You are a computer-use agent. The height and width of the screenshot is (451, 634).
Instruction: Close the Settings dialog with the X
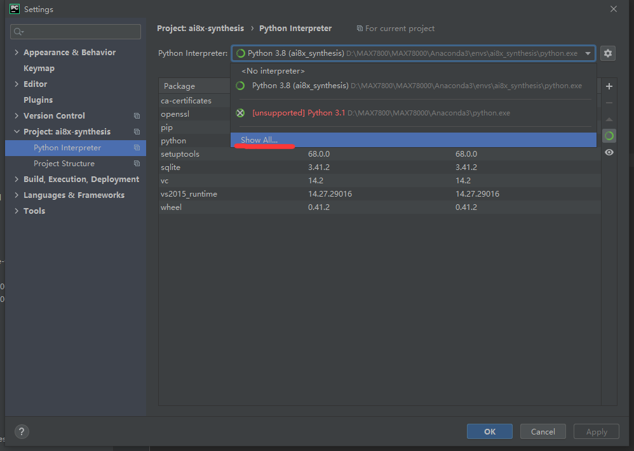[x=614, y=9]
